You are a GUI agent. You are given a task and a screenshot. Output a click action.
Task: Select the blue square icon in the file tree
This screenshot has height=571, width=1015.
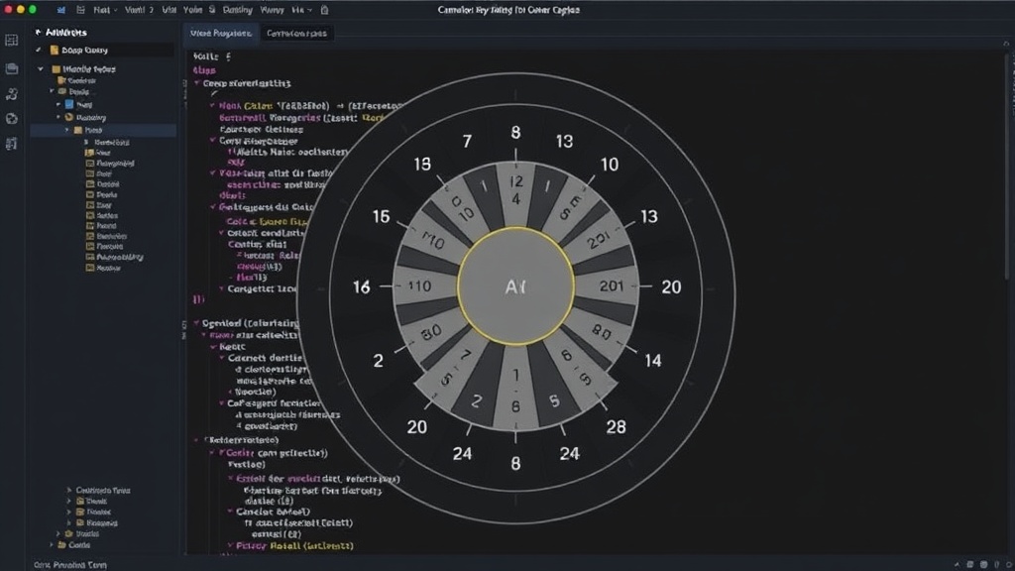69,104
